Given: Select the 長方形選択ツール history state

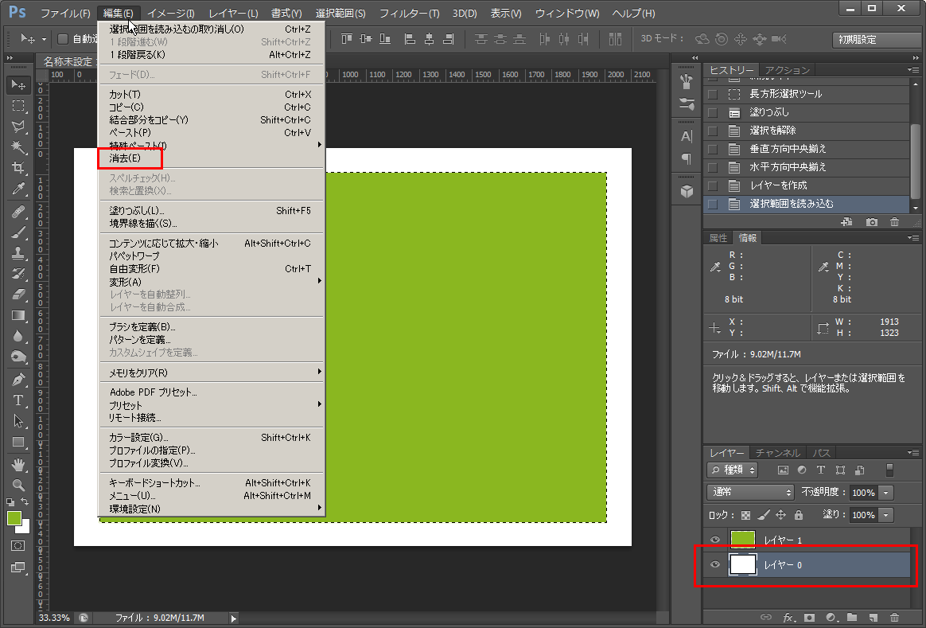Looking at the screenshot, I should pyautogui.click(x=785, y=94).
